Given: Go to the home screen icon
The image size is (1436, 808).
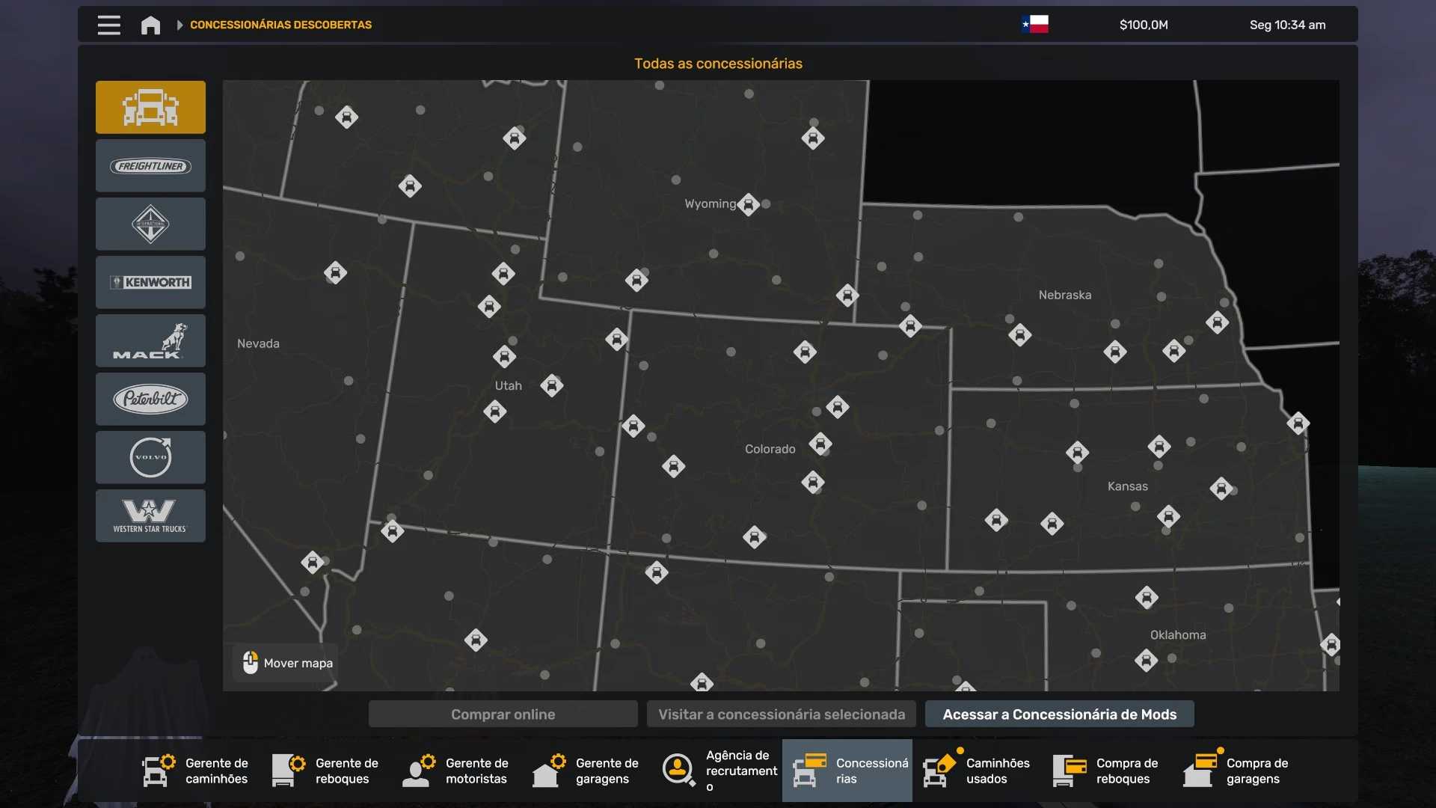Looking at the screenshot, I should coord(150,25).
